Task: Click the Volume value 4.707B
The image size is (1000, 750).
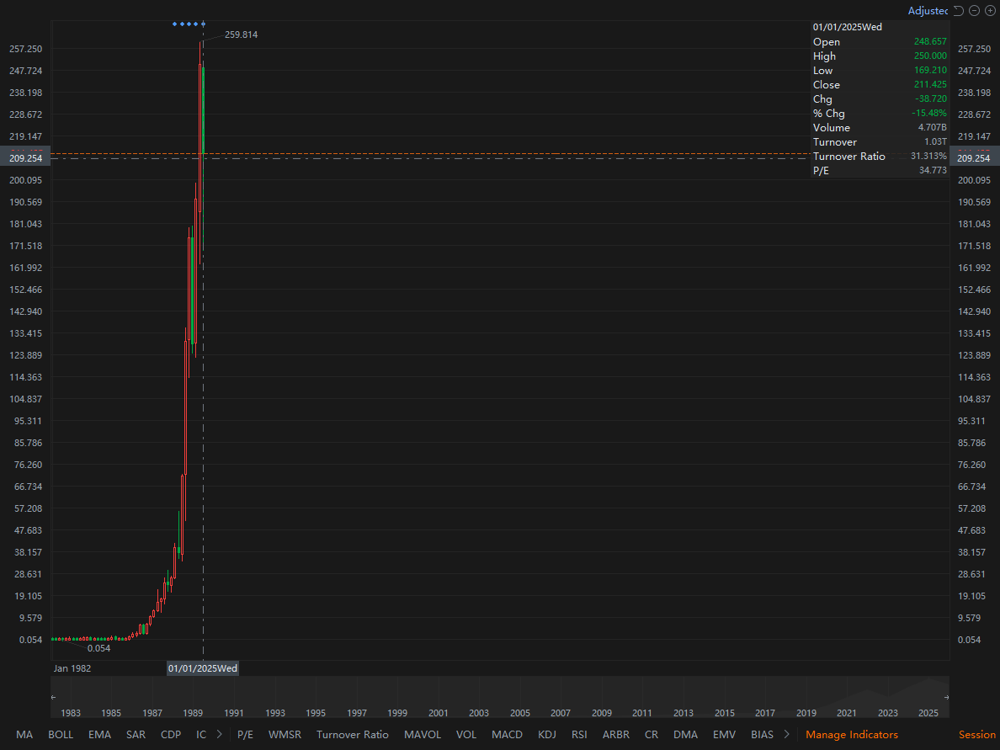Action: tap(933, 128)
